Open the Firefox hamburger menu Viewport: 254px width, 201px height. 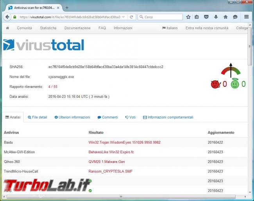[247, 17]
